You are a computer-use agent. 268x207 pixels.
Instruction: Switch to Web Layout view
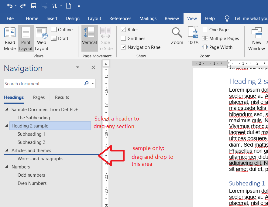coord(42,39)
